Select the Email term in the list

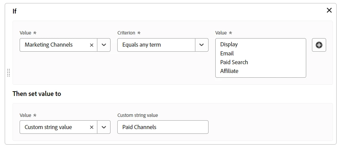tap(227, 53)
